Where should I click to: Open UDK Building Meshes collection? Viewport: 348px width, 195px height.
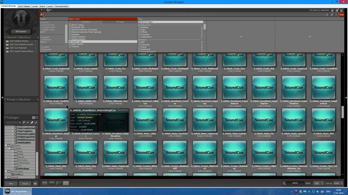[19, 41]
